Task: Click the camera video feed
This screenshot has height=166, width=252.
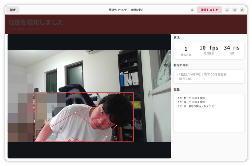Action: click(x=89, y=96)
